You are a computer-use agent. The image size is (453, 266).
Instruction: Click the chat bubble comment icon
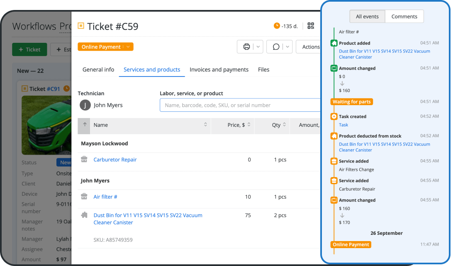coord(276,47)
